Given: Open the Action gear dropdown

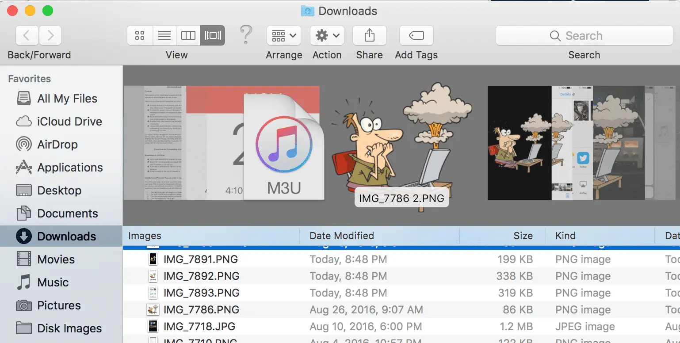Looking at the screenshot, I should coord(327,35).
